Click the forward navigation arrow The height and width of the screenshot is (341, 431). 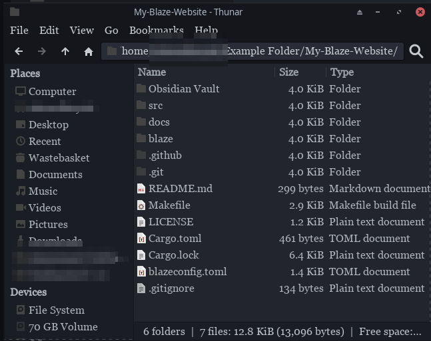click(x=42, y=51)
